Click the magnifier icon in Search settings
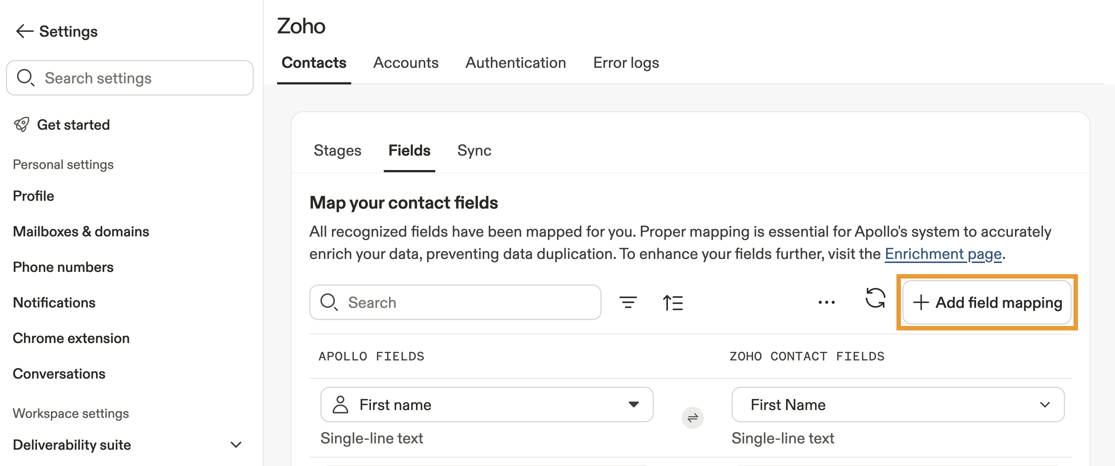This screenshot has height=466, width=1115. [x=25, y=78]
